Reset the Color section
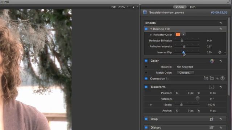 point(220,61)
